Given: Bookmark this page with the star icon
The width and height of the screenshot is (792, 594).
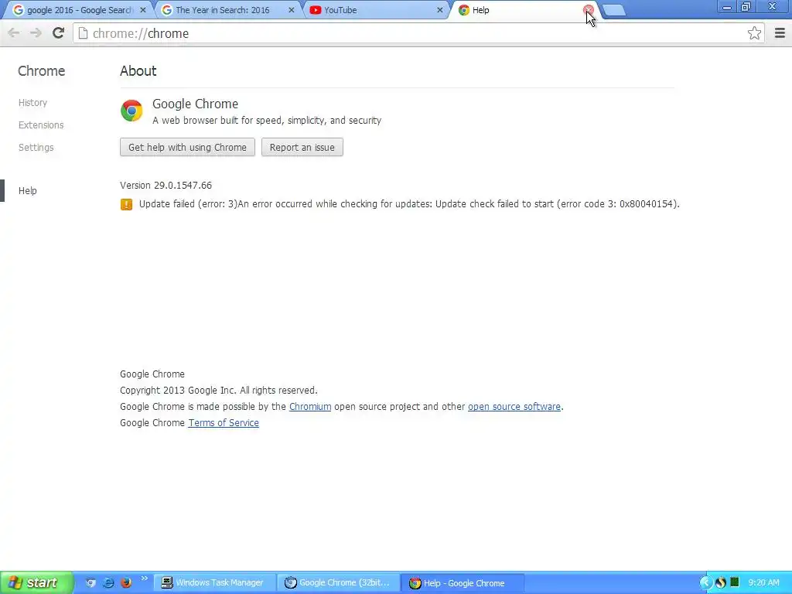Looking at the screenshot, I should click(754, 33).
